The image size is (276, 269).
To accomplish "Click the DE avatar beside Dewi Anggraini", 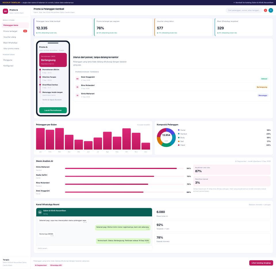I will [x=77, y=79].
